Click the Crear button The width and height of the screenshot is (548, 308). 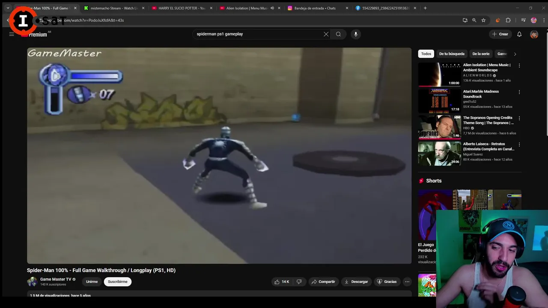click(500, 34)
